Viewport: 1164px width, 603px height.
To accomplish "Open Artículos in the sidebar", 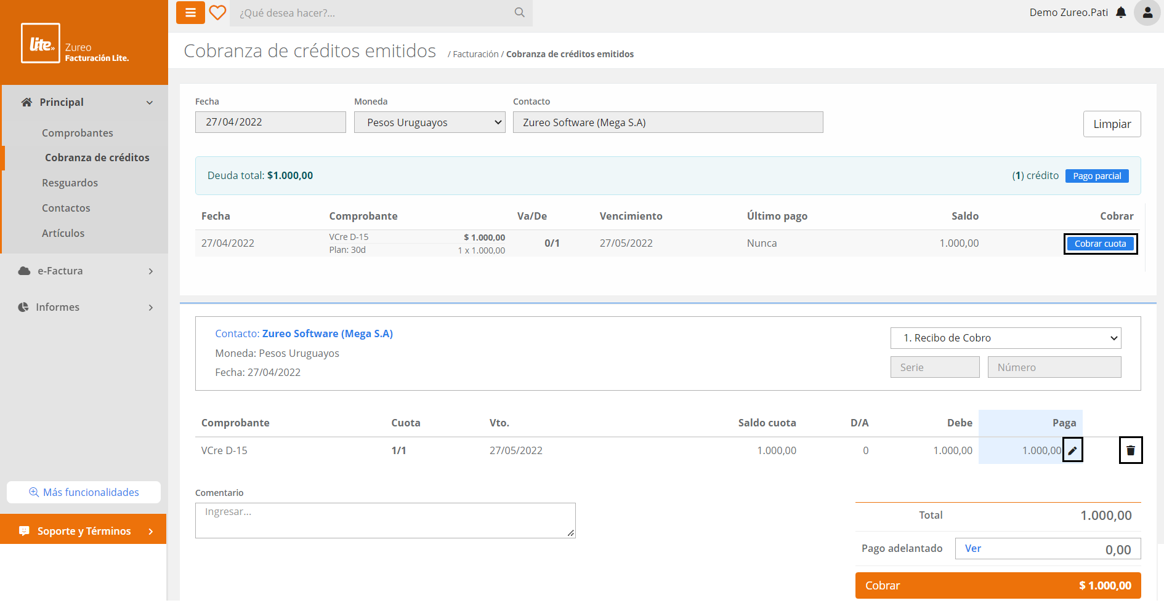I will coord(63,233).
